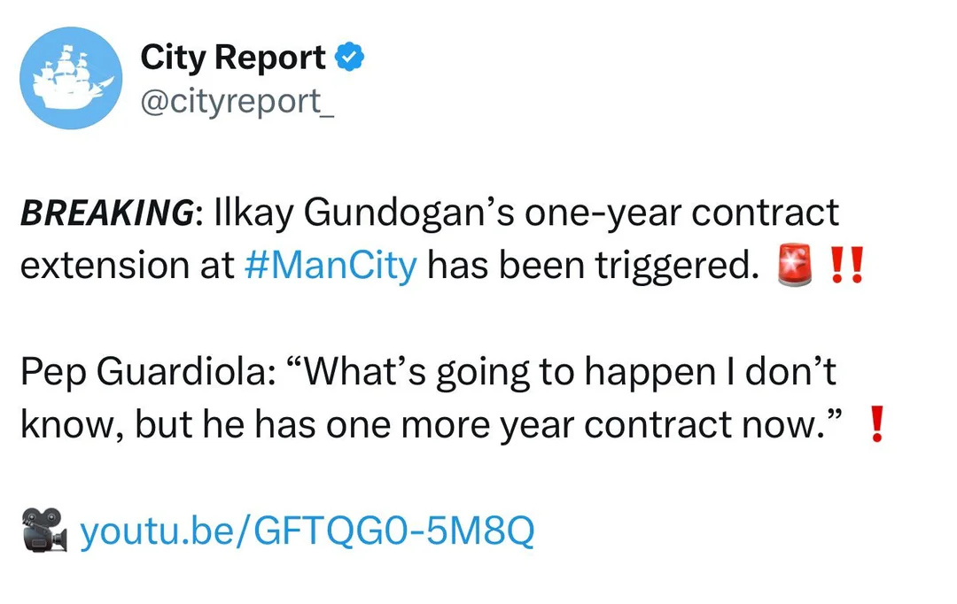Open the City Report display name
The width and height of the screenshot is (957, 604).
pos(233,58)
